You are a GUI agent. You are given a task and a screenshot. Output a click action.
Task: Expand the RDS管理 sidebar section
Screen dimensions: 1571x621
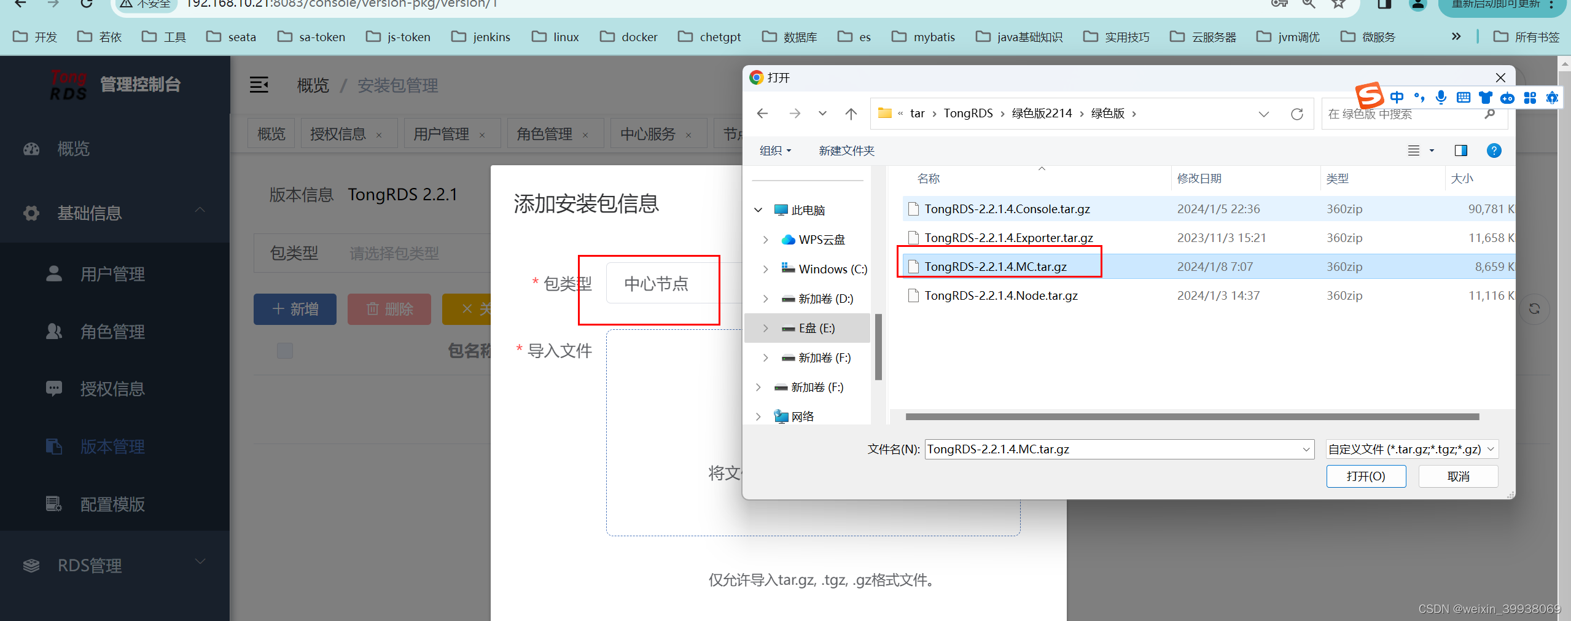(x=200, y=562)
